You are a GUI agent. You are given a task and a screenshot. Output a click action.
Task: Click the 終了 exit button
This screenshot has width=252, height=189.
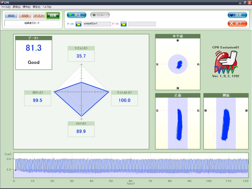coord(237,24)
